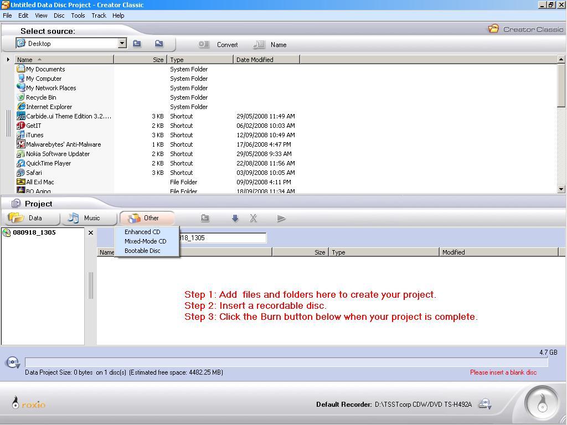Click the Project panel header icon
The width and height of the screenshot is (567, 425).
pyautogui.click(x=16, y=204)
